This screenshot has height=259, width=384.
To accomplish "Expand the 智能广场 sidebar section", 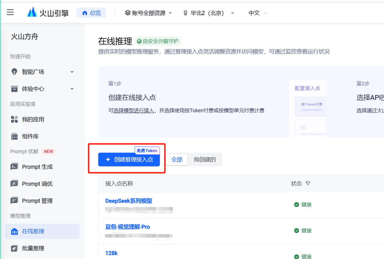I will 72,72.
